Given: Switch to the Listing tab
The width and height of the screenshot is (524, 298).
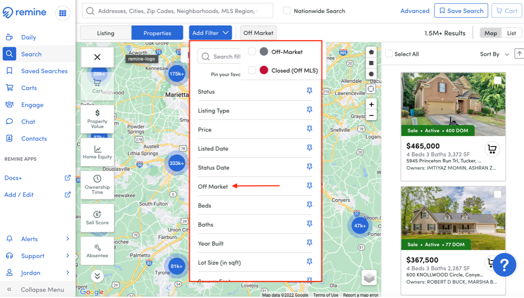Looking at the screenshot, I should coord(106,33).
